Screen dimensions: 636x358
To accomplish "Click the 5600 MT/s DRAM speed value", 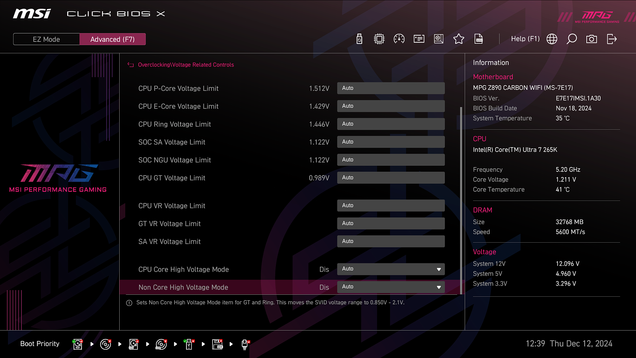I will tap(570, 232).
